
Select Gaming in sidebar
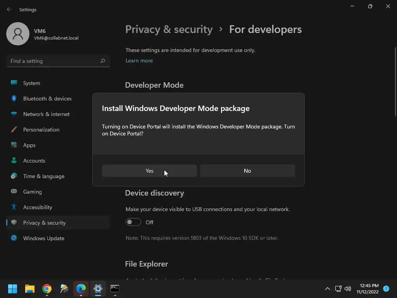point(58,192)
